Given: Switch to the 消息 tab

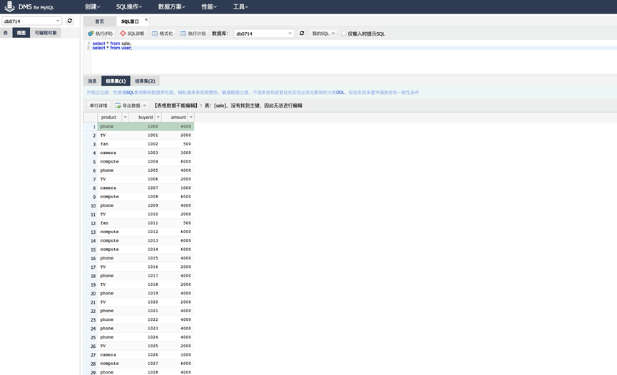Looking at the screenshot, I should point(92,81).
